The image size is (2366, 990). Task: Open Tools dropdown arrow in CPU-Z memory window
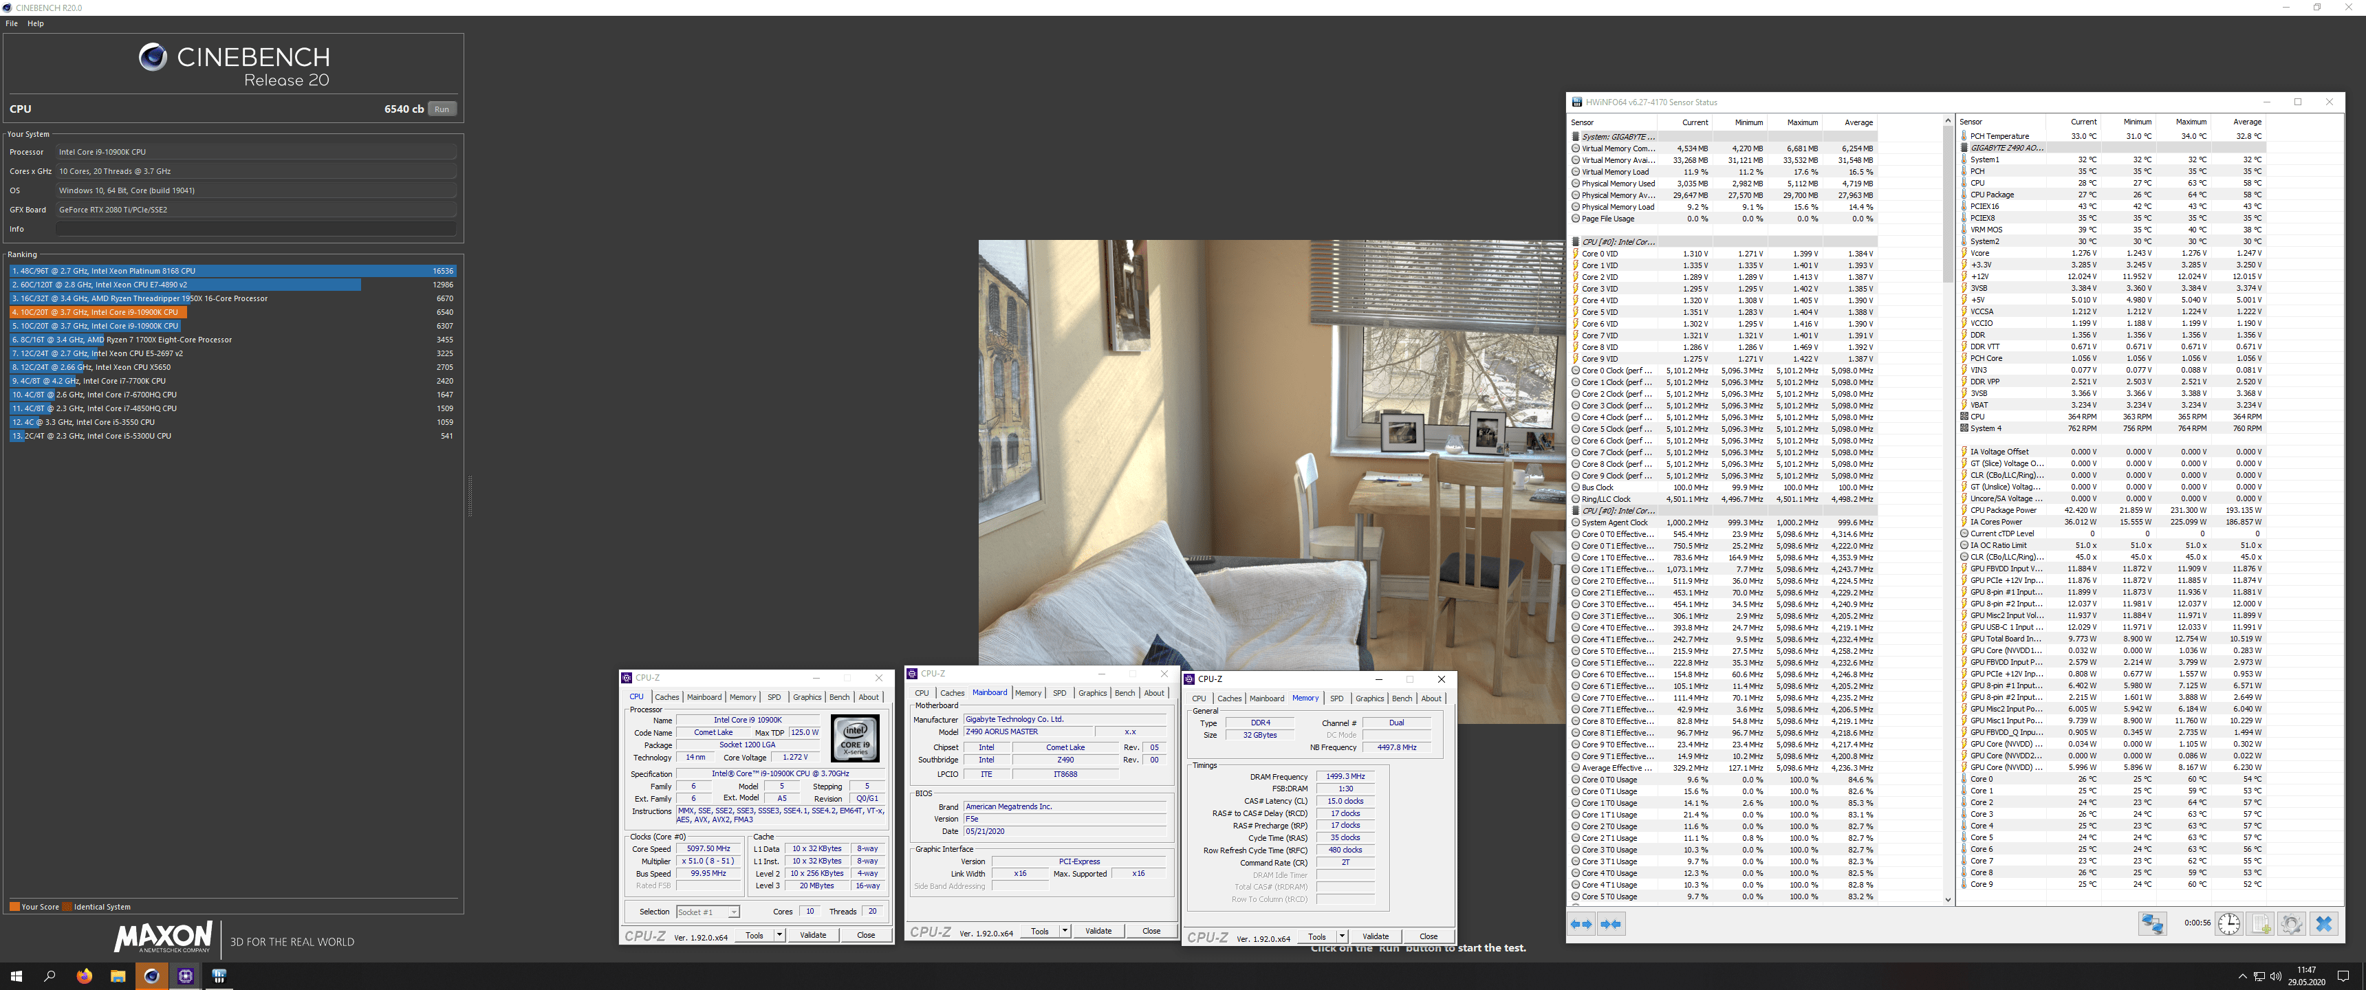pyautogui.click(x=1343, y=937)
